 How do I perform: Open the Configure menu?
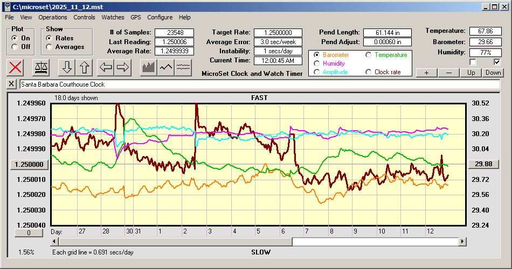pyautogui.click(x=160, y=17)
